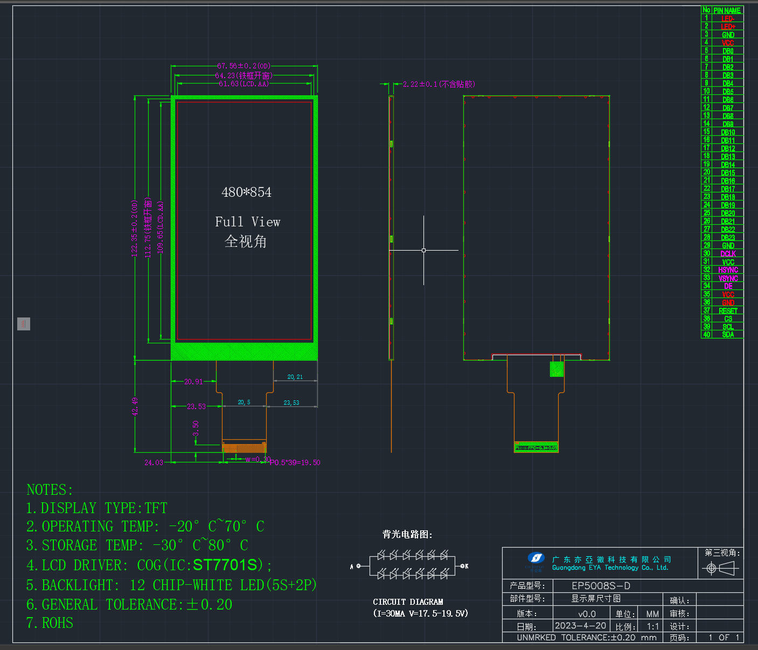
Task: Select the "24.03" dimension text
Action: tap(154, 462)
